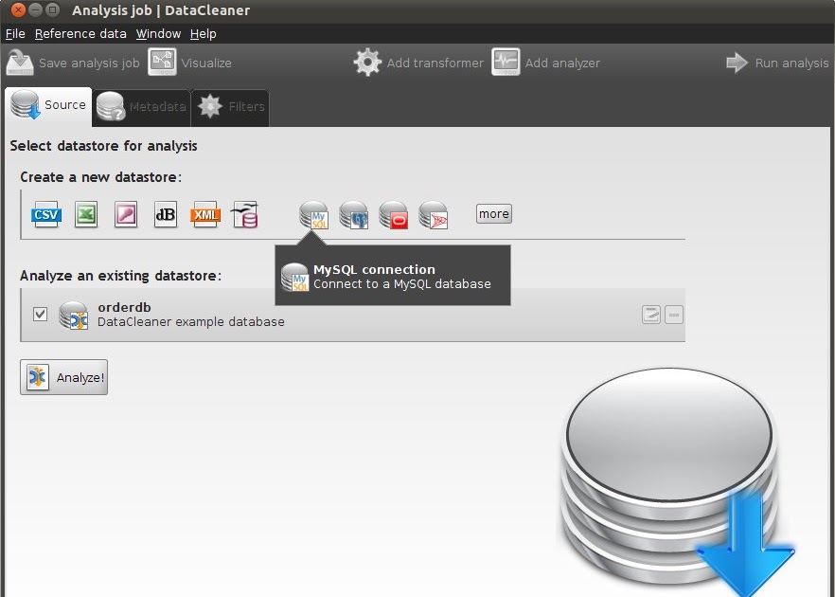This screenshot has height=597, width=835.
Task: Select the dBase database icon
Action: (x=166, y=214)
